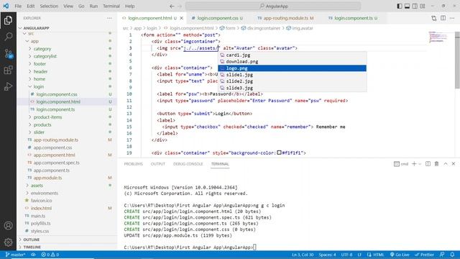Select logo.png from the autocomplete list
This screenshot has width=460, height=259.
pos(293,68)
